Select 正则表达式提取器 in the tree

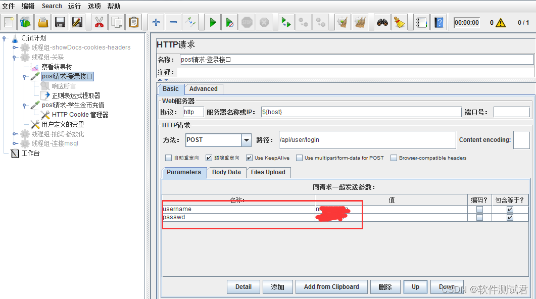point(76,95)
